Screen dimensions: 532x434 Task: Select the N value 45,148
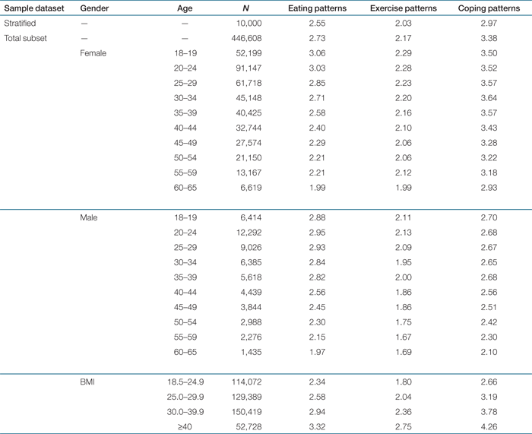249,98
